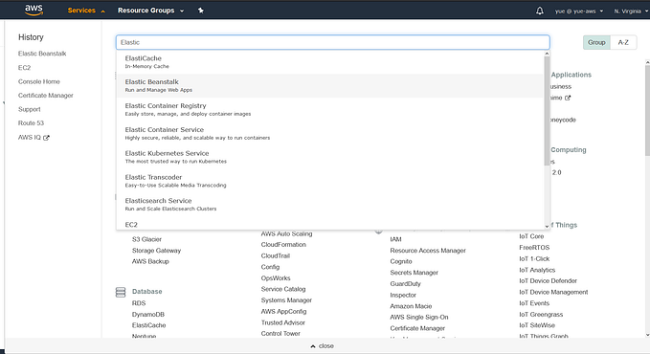Select Elastic Beanstalk search result
Viewport: 650px width, 354px height.
(329, 86)
